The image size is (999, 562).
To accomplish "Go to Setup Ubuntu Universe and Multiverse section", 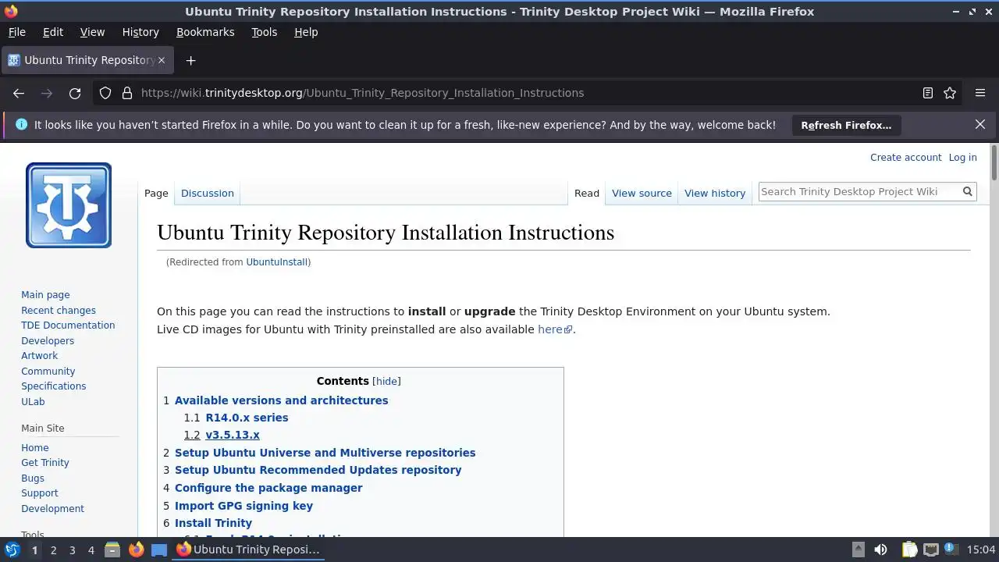I will pos(325,453).
